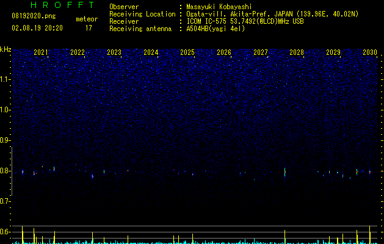384x244 pixels.
Task: Click the 2025 time marker
Action: [187, 52]
